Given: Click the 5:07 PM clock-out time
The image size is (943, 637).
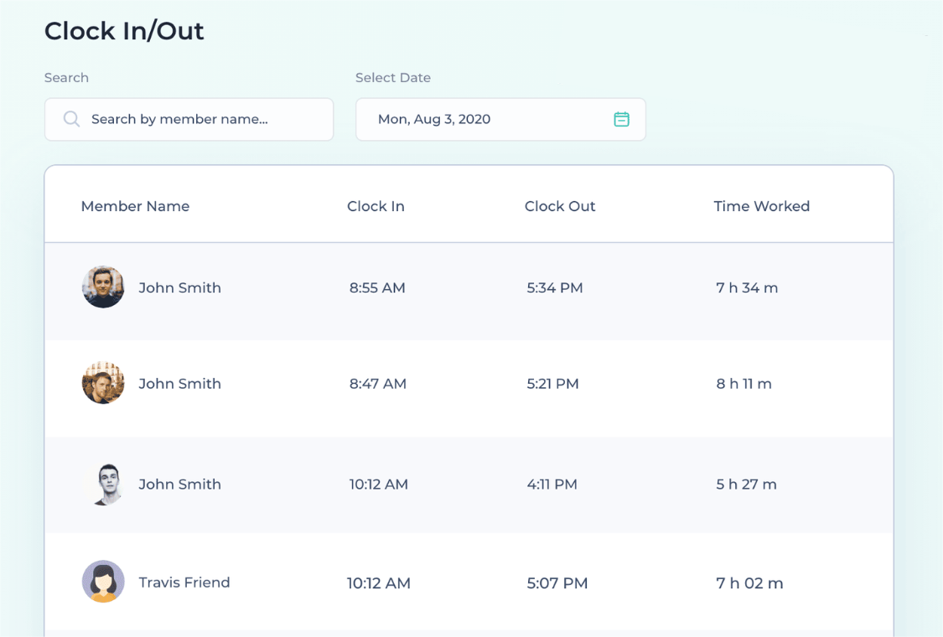Looking at the screenshot, I should 557,583.
